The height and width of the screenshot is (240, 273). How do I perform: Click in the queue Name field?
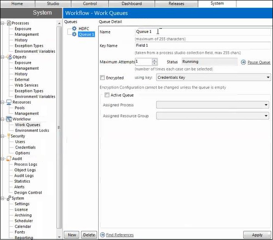(203, 32)
